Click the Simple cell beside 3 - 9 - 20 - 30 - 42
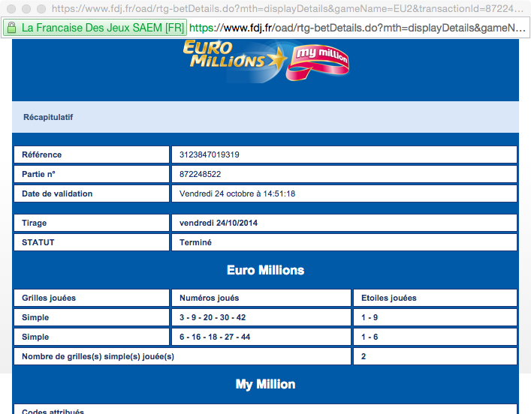 click(92, 317)
